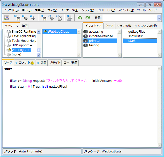
Task: Open the 検索 search dropdown arrow
Action: (159, 18)
